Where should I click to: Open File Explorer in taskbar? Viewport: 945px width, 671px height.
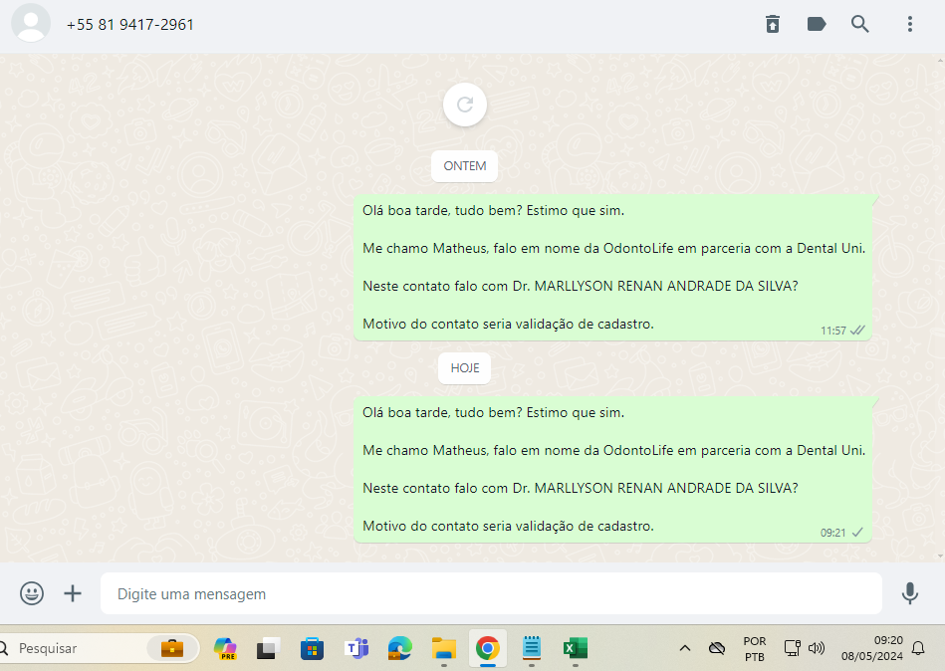coord(443,648)
